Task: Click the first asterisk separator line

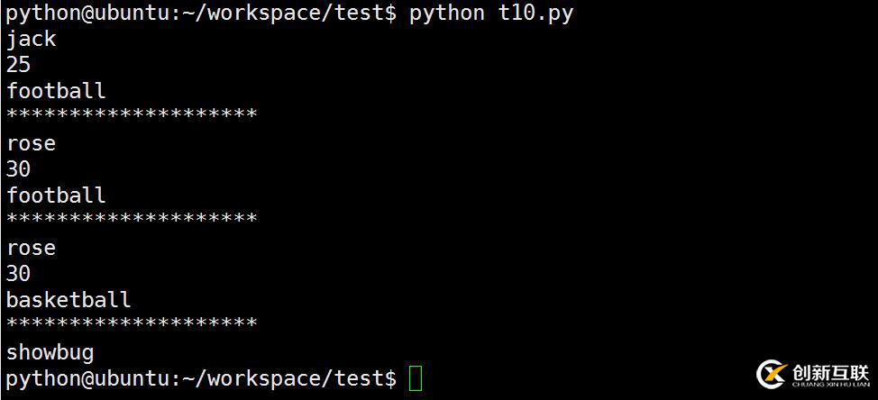Action: pyautogui.click(x=132, y=115)
